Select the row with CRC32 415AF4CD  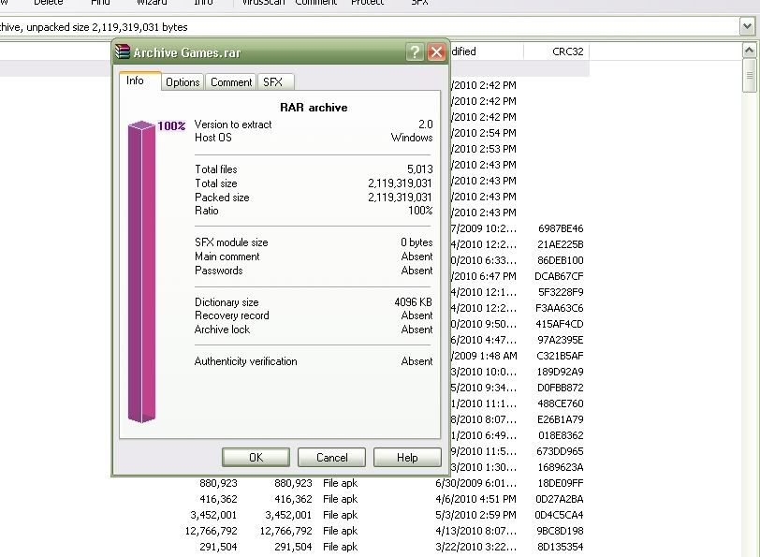click(519, 324)
